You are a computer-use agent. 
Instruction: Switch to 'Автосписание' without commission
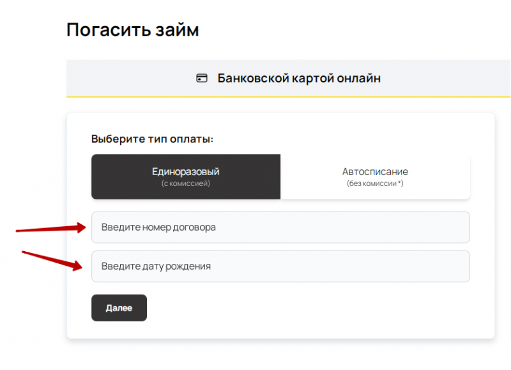click(x=376, y=176)
